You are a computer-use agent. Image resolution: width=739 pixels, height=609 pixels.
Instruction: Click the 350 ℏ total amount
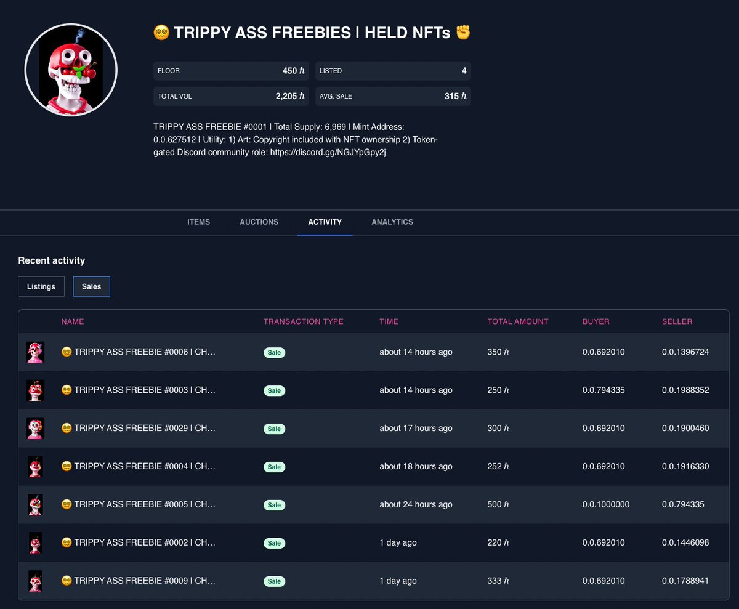coord(498,352)
